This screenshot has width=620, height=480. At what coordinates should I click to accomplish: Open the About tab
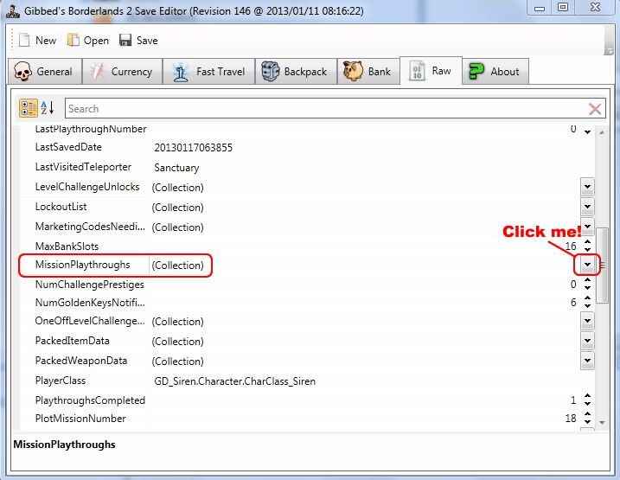[x=495, y=72]
